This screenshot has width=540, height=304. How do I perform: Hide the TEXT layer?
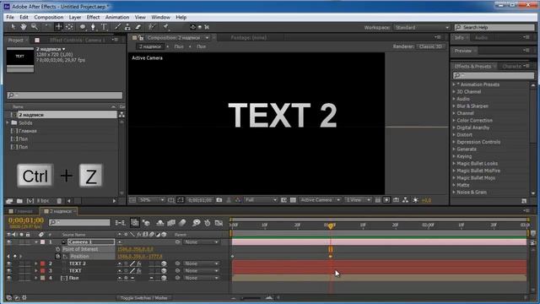point(9,271)
